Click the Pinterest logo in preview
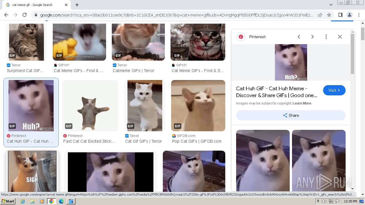 click(241, 37)
